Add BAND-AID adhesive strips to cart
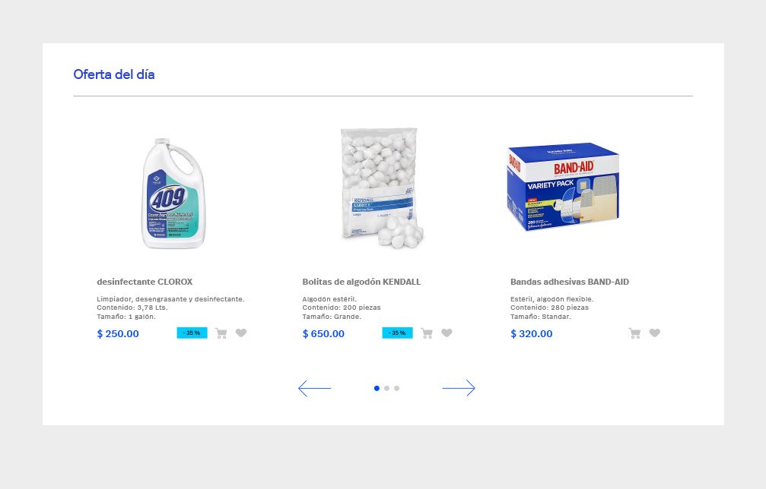Viewport: 766px width, 489px height. pos(634,333)
